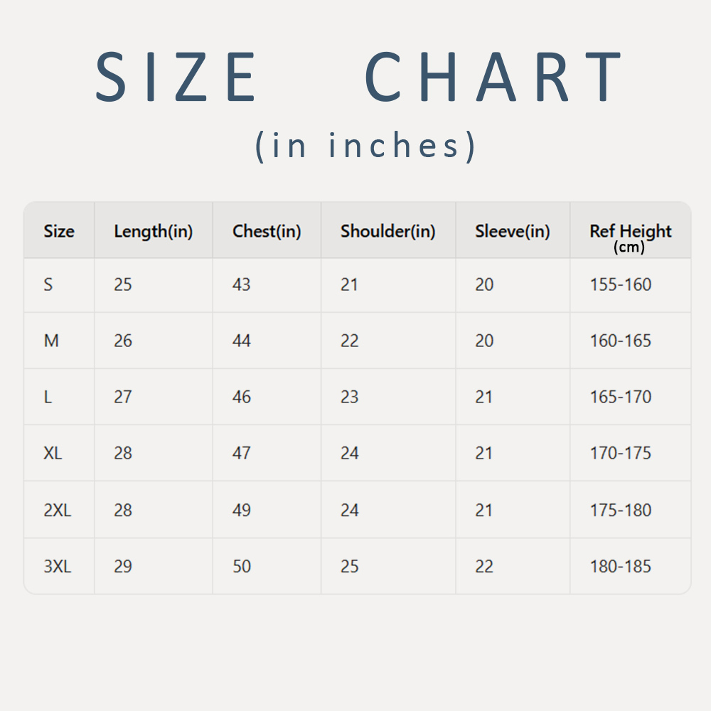Select the Length(in) column header

pyautogui.click(x=154, y=232)
